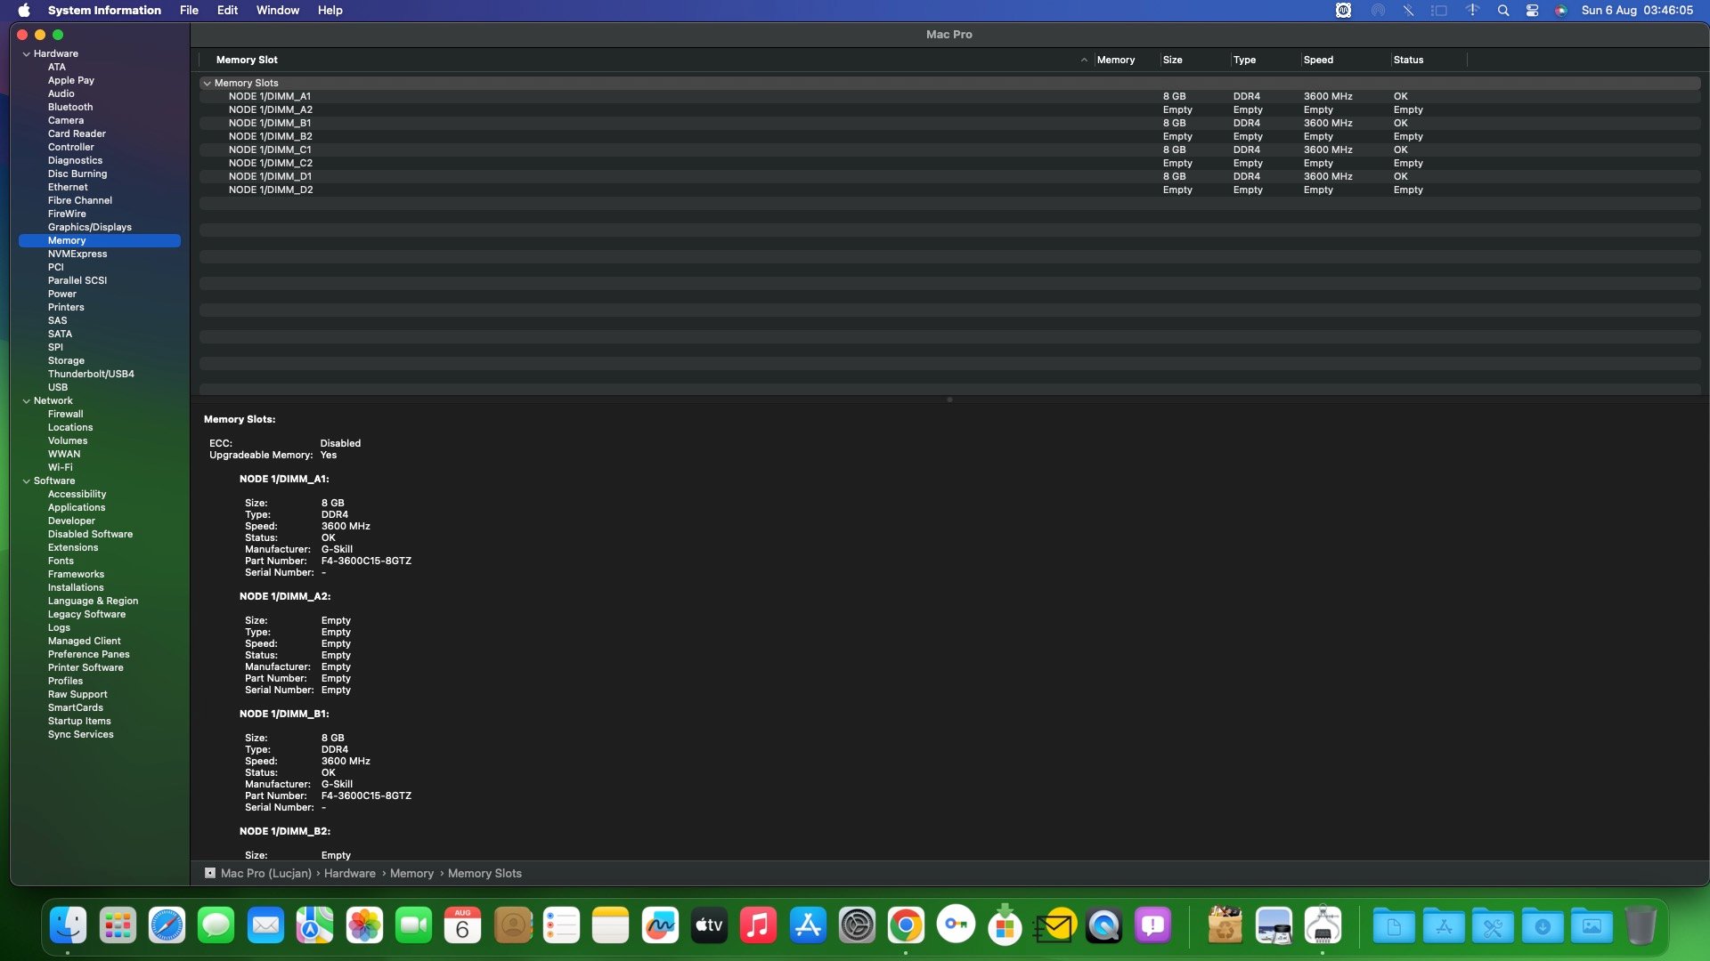Select the NODE 1/DIMM_C1 row

click(270, 149)
